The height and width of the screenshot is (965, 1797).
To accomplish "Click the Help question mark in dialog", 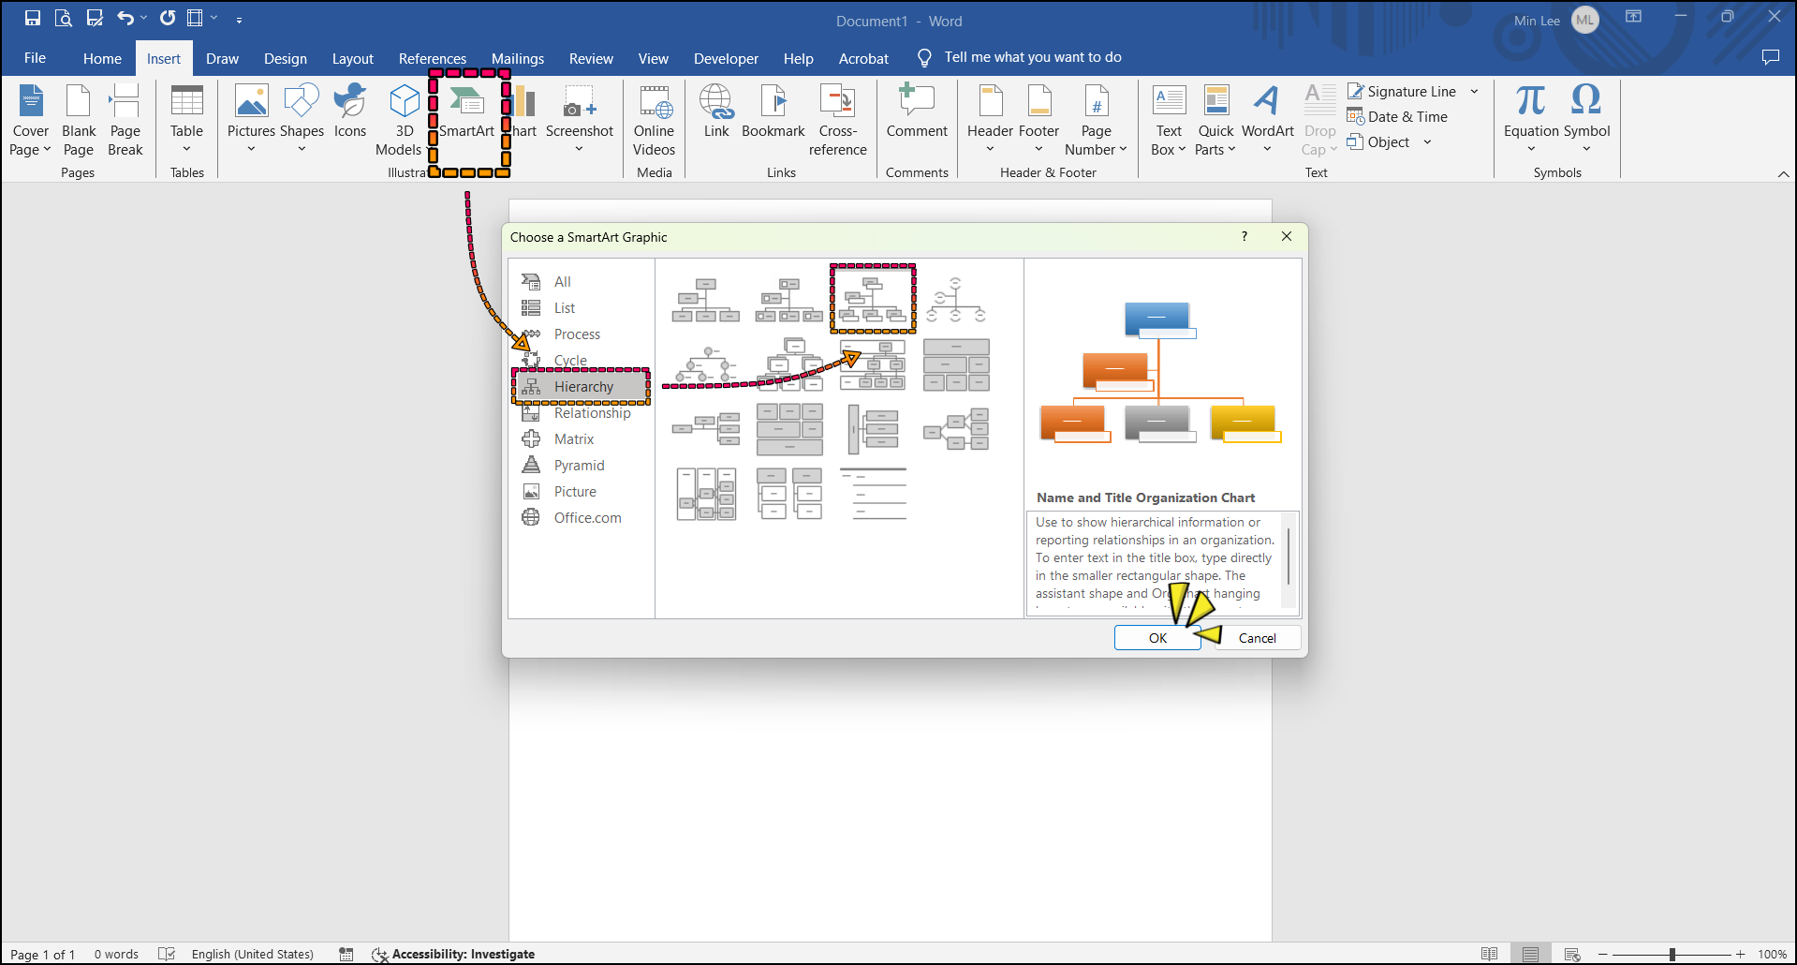I will [x=1244, y=237].
